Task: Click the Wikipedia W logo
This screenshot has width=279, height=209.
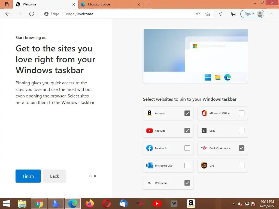Action: pyautogui.click(x=150, y=183)
